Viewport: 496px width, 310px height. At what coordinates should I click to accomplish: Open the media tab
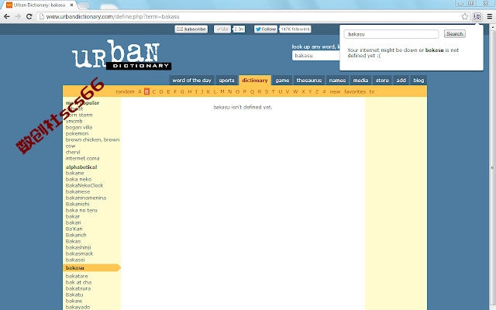pos(360,81)
